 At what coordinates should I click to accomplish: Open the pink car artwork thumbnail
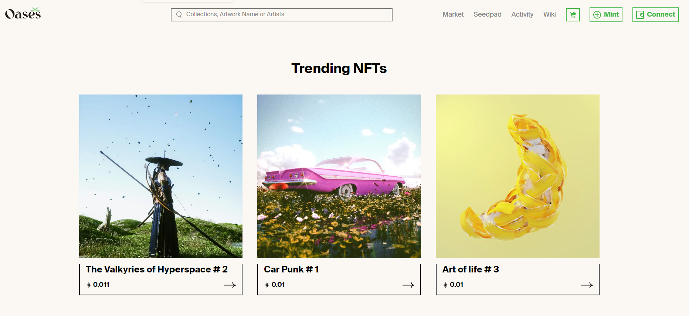[339, 176]
